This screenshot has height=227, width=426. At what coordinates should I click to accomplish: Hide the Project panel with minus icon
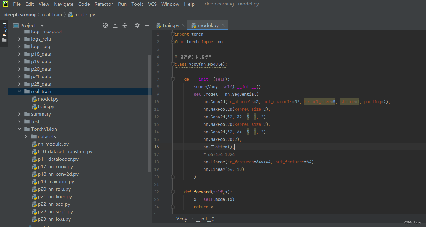tap(147, 25)
